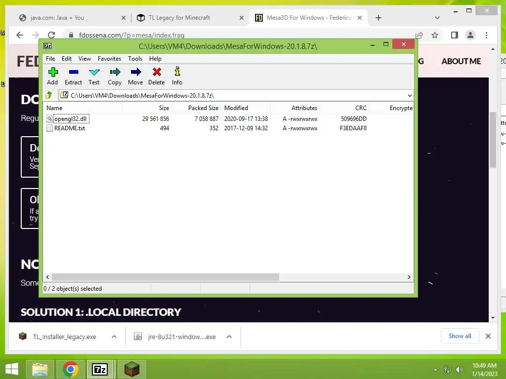Click the 7-Zip horizontal scrollbar thumb
Viewport: 506px width, 379px height.
click(x=165, y=277)
